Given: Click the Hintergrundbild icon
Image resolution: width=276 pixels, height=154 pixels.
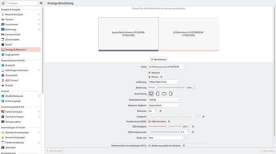Looking at the screenshot, I should tap(3, 122).
